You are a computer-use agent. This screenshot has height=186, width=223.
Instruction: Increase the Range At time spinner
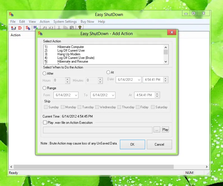[157, 94]
